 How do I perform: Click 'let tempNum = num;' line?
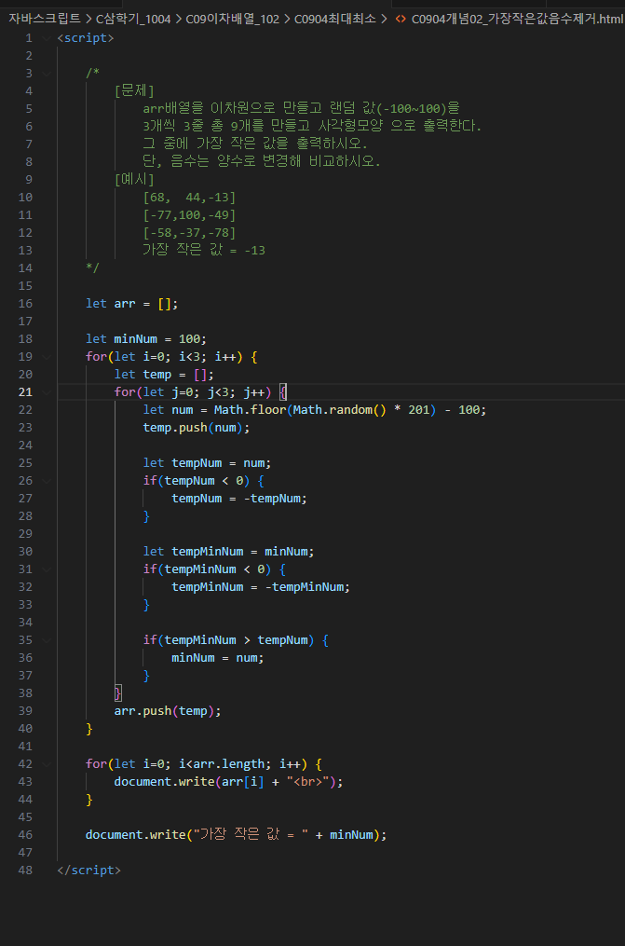click(207, 462)
